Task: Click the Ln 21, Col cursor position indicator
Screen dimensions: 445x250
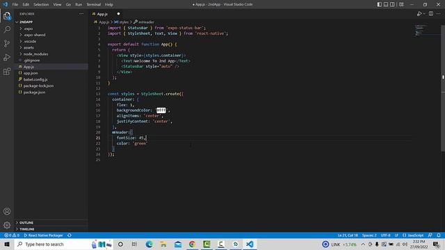Action: tap(348, 235)
